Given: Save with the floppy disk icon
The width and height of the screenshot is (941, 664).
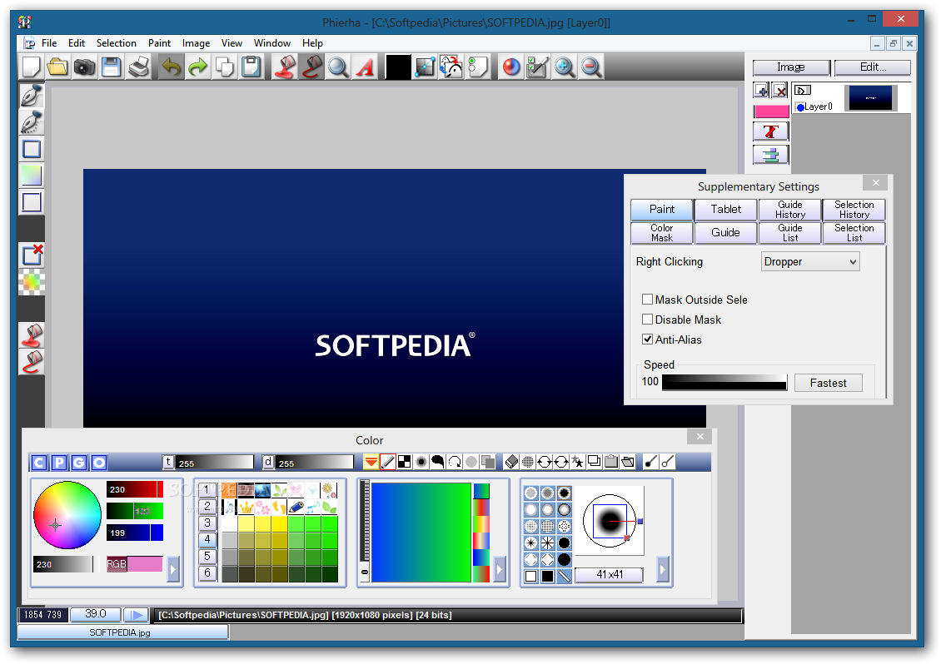Looking at the screenshot, I should [x=112, y=67].
